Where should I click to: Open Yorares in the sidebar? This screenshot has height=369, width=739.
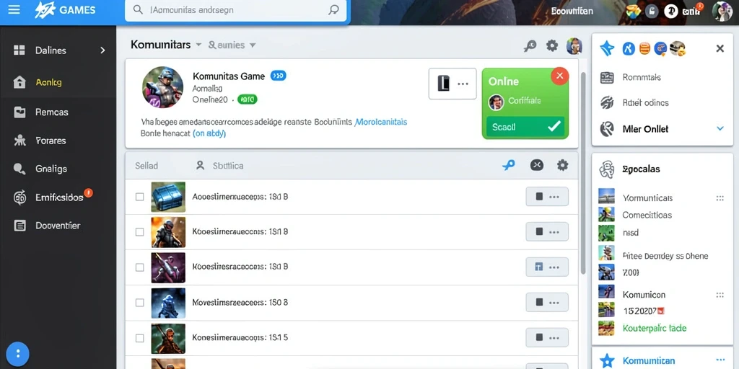(58, 141)
